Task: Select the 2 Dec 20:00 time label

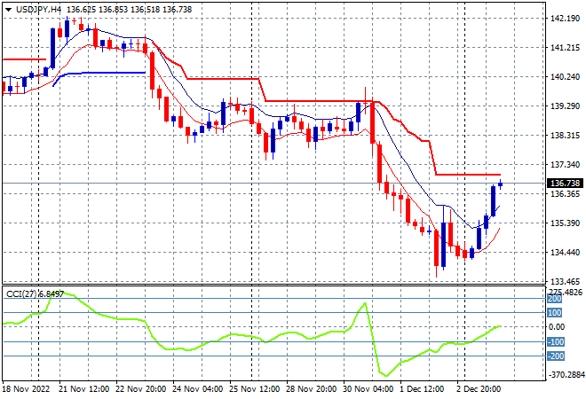Action: pyautogui.click(x=479, y=389)
